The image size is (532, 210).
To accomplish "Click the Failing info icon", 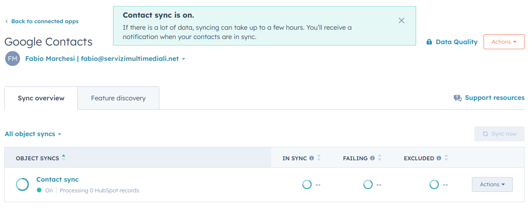I will [x=372, y=158].
